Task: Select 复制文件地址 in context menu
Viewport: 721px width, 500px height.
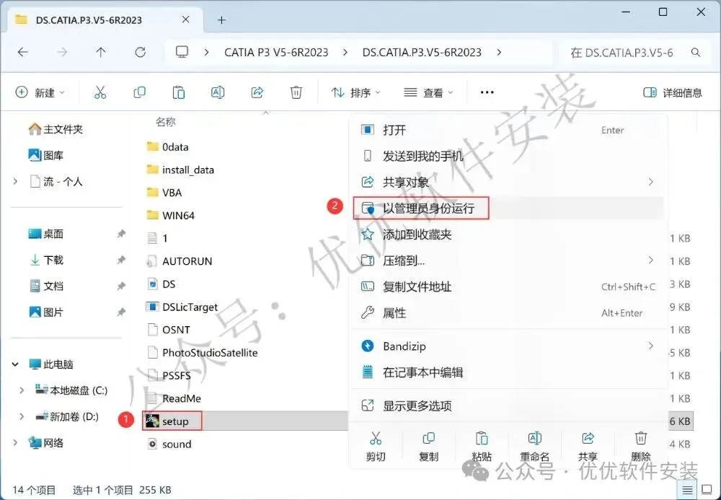Action: (x=508, y=287)
